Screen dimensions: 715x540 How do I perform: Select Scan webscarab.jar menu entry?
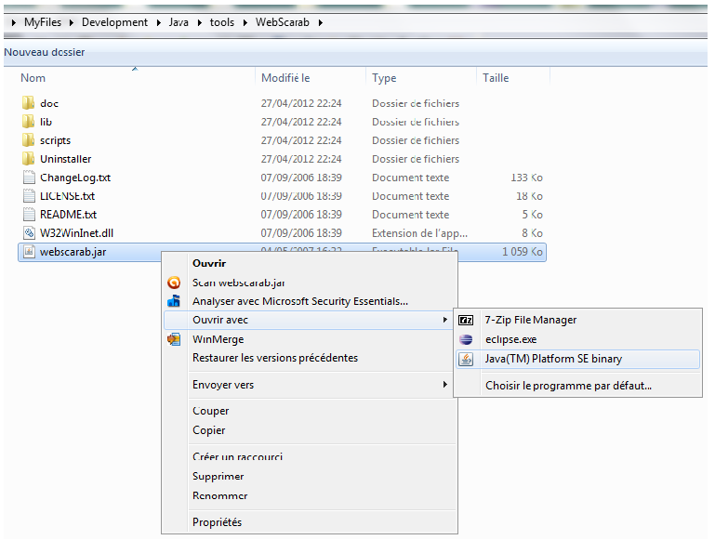[310, 283]
